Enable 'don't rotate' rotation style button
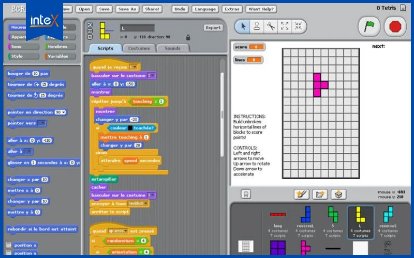The image size is (414, 258). (x=90, y=37)
